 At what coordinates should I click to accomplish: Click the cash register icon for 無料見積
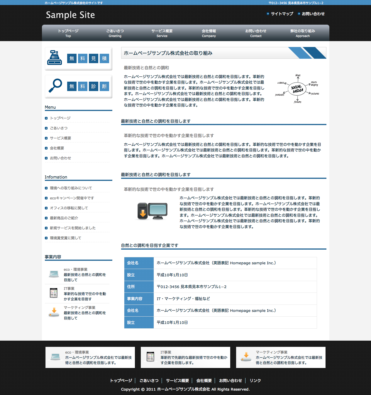(x=55, y=58)
